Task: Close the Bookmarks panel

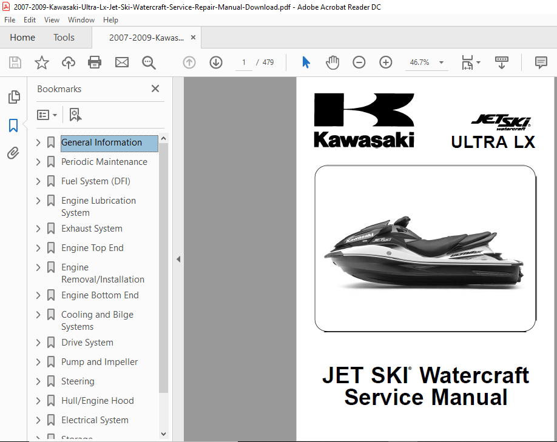Action: [155, 89]
